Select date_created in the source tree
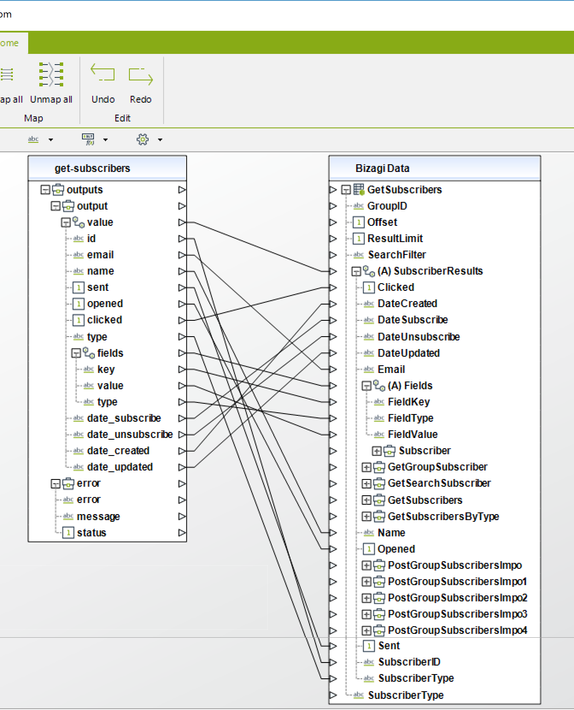The image size is (574, 710). tap(118, 451)
